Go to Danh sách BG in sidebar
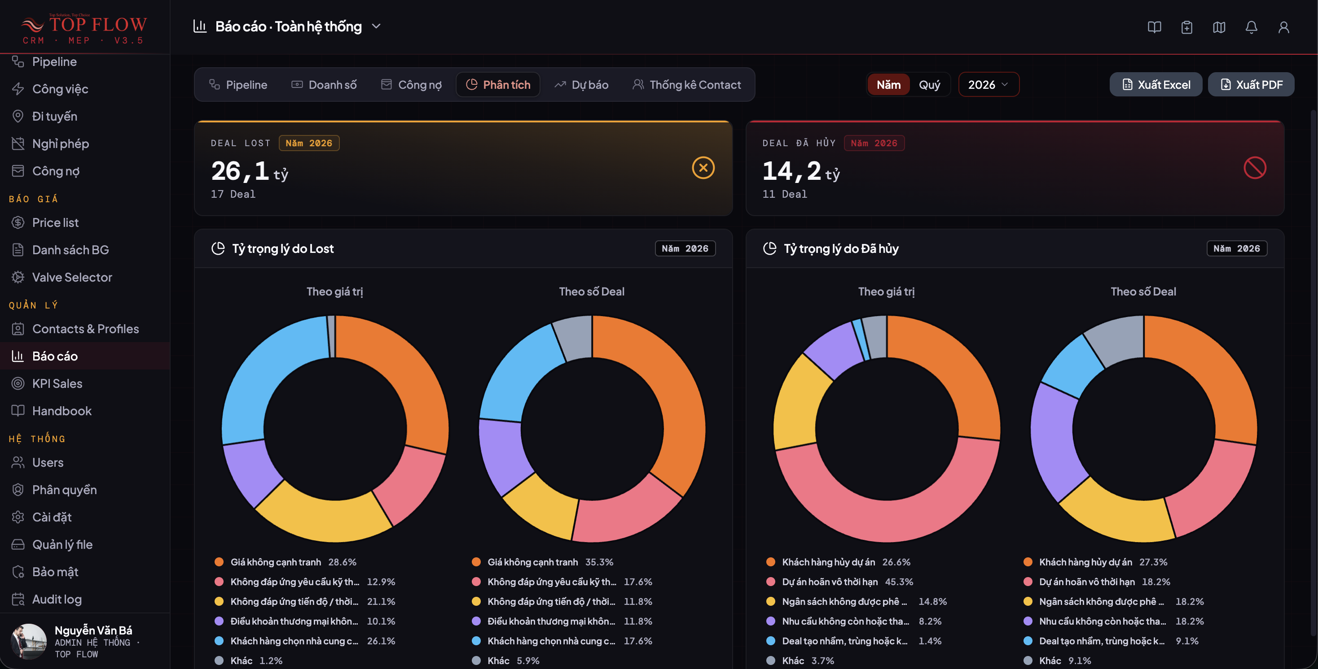 [85, 250]
